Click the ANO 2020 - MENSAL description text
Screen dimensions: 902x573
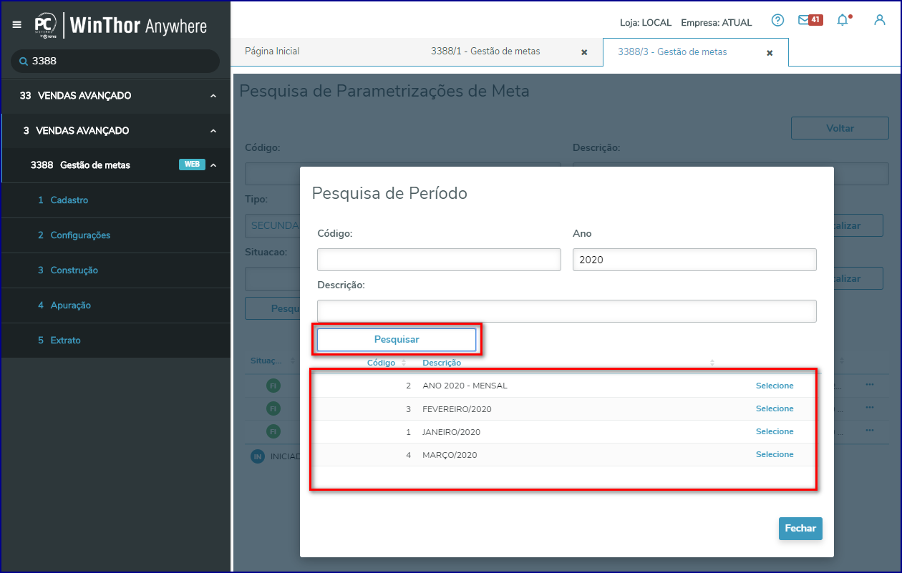pyautogui.click(x=465, y=386)
